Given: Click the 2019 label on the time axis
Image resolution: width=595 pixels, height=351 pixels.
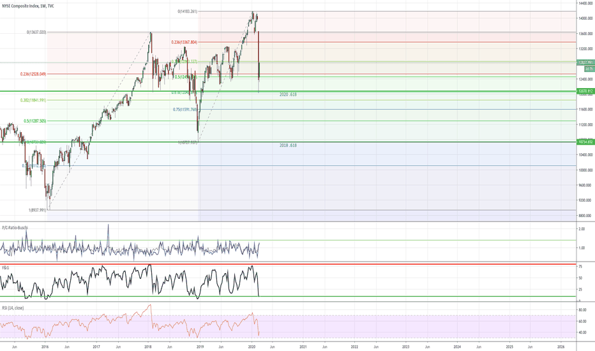Looking at the screenshot, I should [x=200, y=347].
